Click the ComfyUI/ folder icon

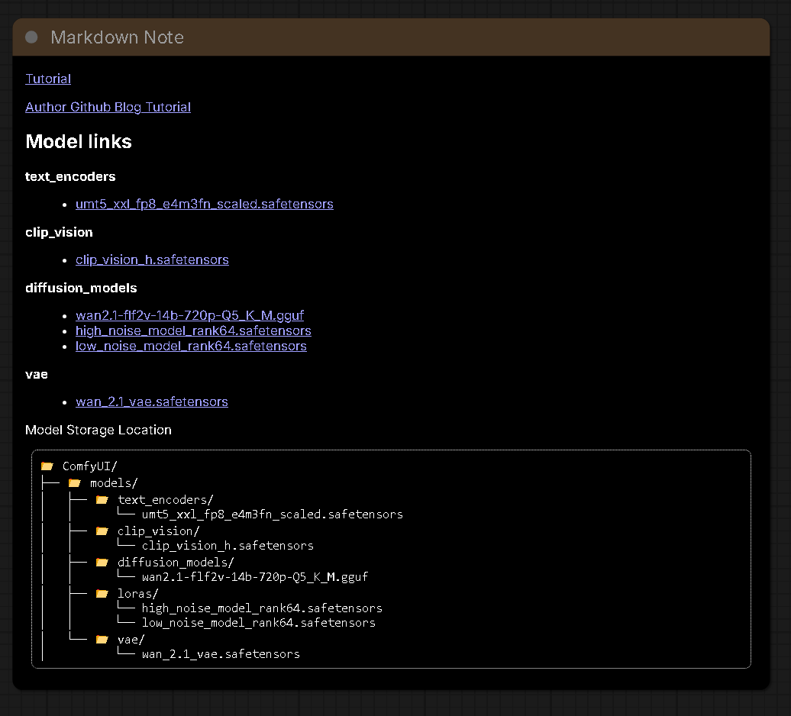click(47, 466)
